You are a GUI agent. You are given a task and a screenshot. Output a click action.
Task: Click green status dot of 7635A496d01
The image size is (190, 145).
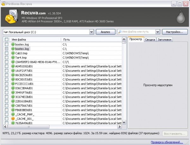tap(13, 123)
